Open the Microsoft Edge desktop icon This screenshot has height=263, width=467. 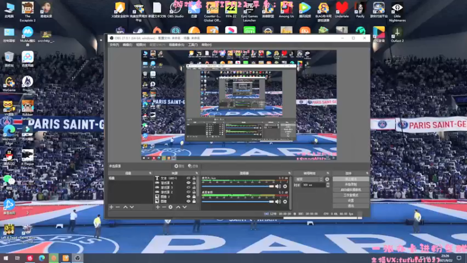pos(9,135)
